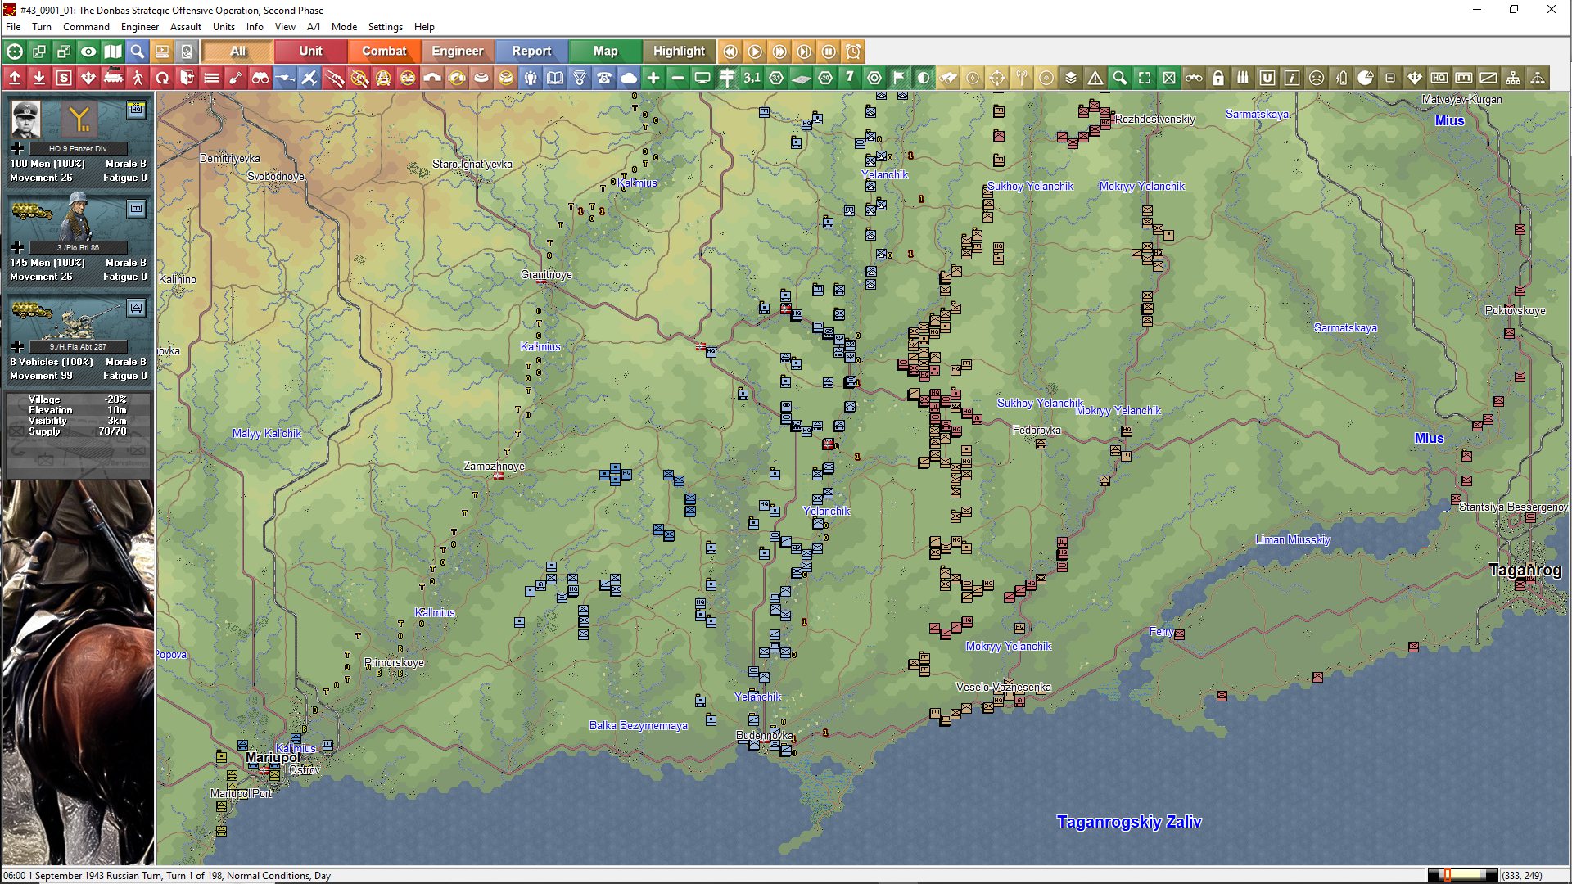The height and width of the screenshot is (884, 1572).
Task: Select the Highlight toolbar tab
Action: pos(679,52)
